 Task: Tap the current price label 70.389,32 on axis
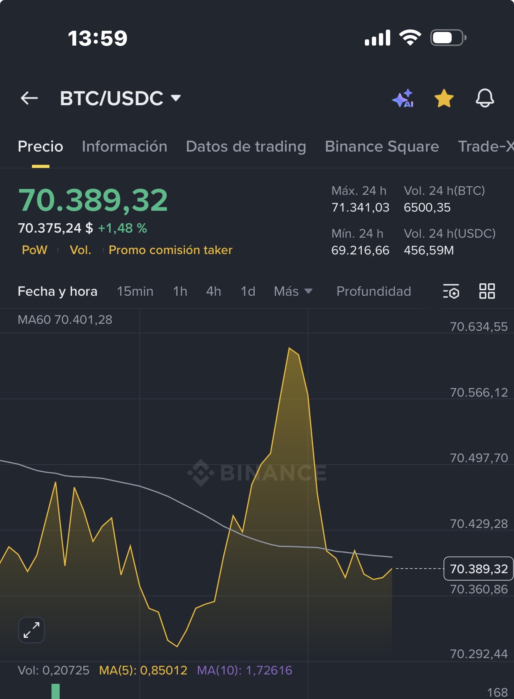click(x=479, y=569)
